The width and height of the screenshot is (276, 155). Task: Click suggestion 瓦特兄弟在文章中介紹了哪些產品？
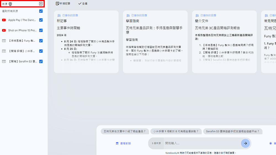pyautogui.click(x=125, y=131)
